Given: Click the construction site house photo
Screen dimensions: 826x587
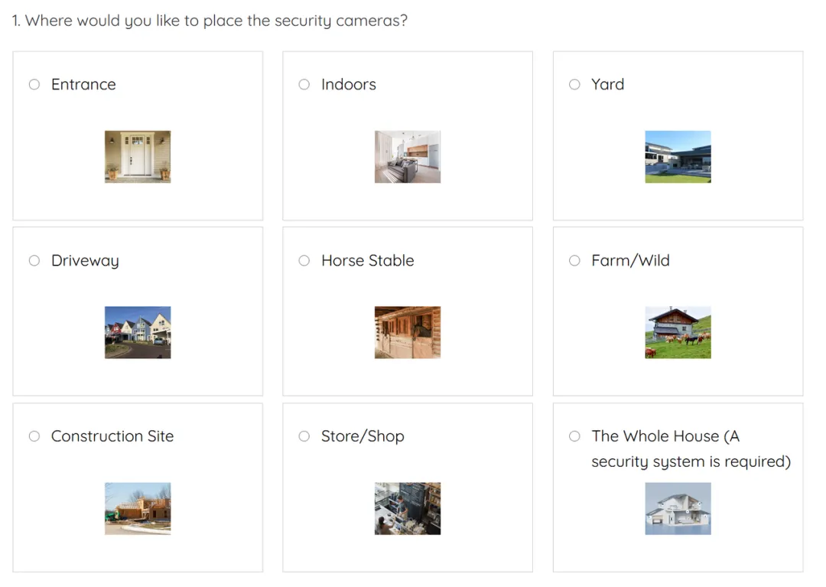Looking at the screenshot, I should (138, 508).
